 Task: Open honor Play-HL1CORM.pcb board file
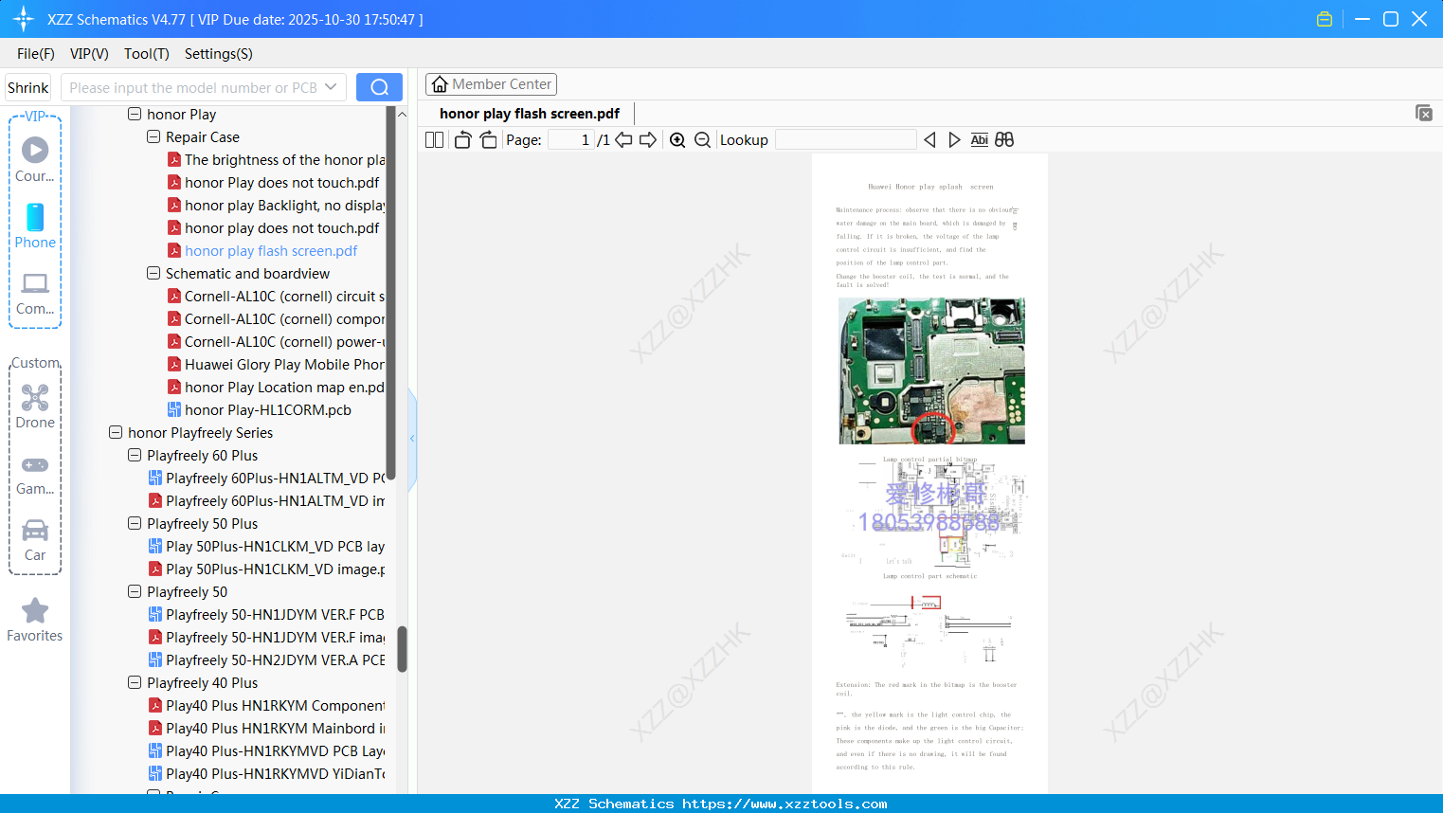pyautogui.click(x=268, y=410)
